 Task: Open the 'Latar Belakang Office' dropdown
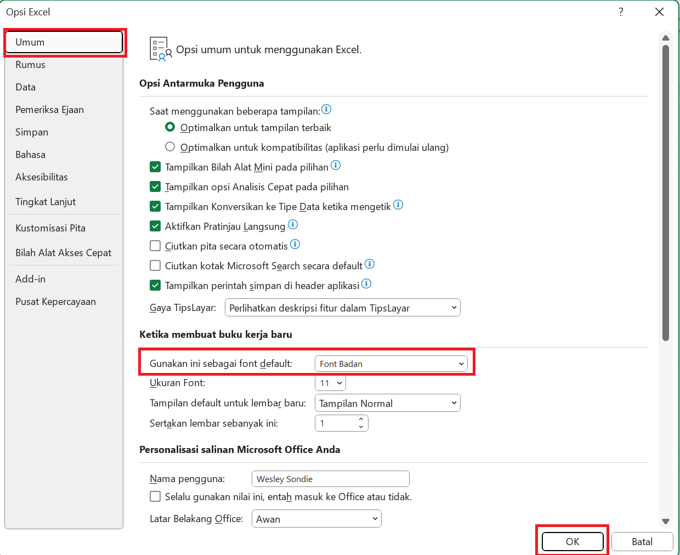(x=316, y=519)
